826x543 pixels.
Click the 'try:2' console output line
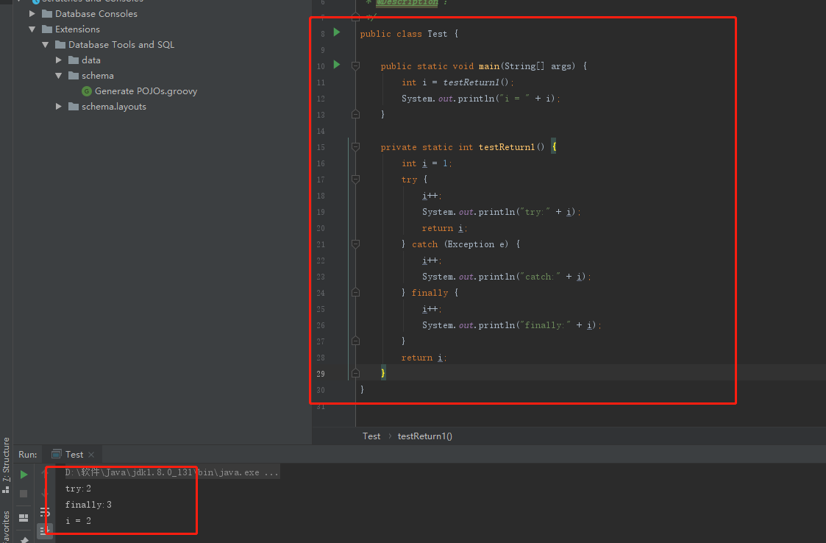point(78,489)
